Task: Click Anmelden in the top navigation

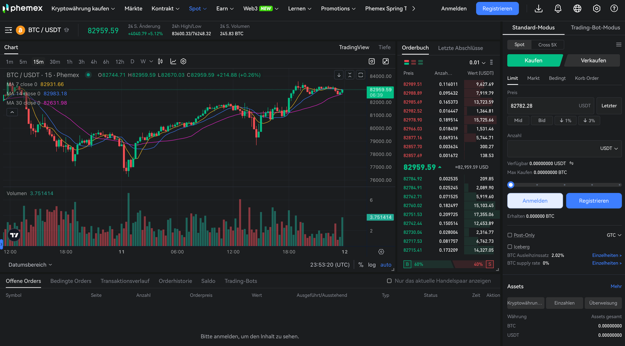Action: click(454, 9)
